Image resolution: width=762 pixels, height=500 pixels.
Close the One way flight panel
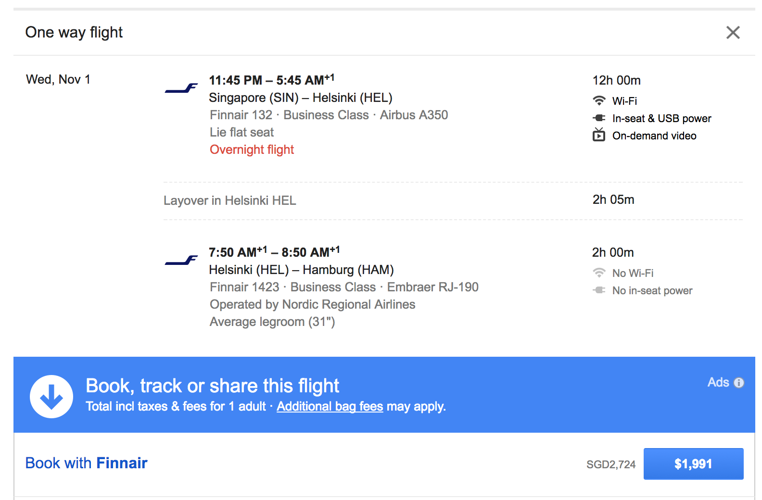pos(733,33)
